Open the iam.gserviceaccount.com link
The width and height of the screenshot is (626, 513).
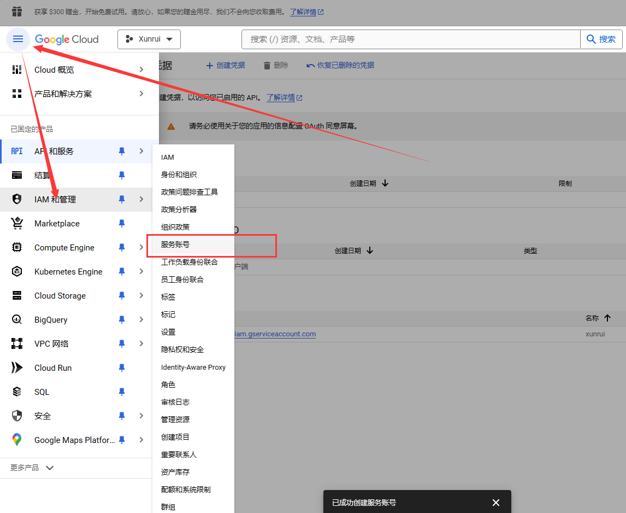(275, 334)
